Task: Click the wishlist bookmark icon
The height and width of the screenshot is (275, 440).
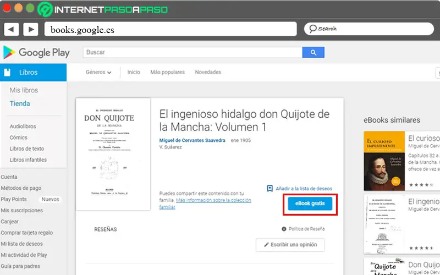Action: pyautogui.click(x=269, y=188)
